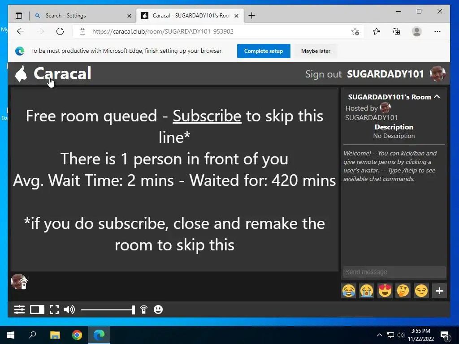Viewport: 459px width, 344px height.
Task: Go home via the Caracal title text
Action: 62,73
